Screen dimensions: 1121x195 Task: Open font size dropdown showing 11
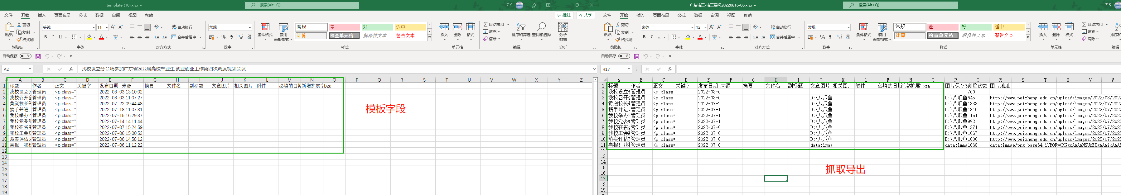coord(107,27)
